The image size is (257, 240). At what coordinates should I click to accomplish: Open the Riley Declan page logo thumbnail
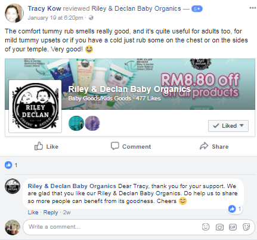coord(35,106)
